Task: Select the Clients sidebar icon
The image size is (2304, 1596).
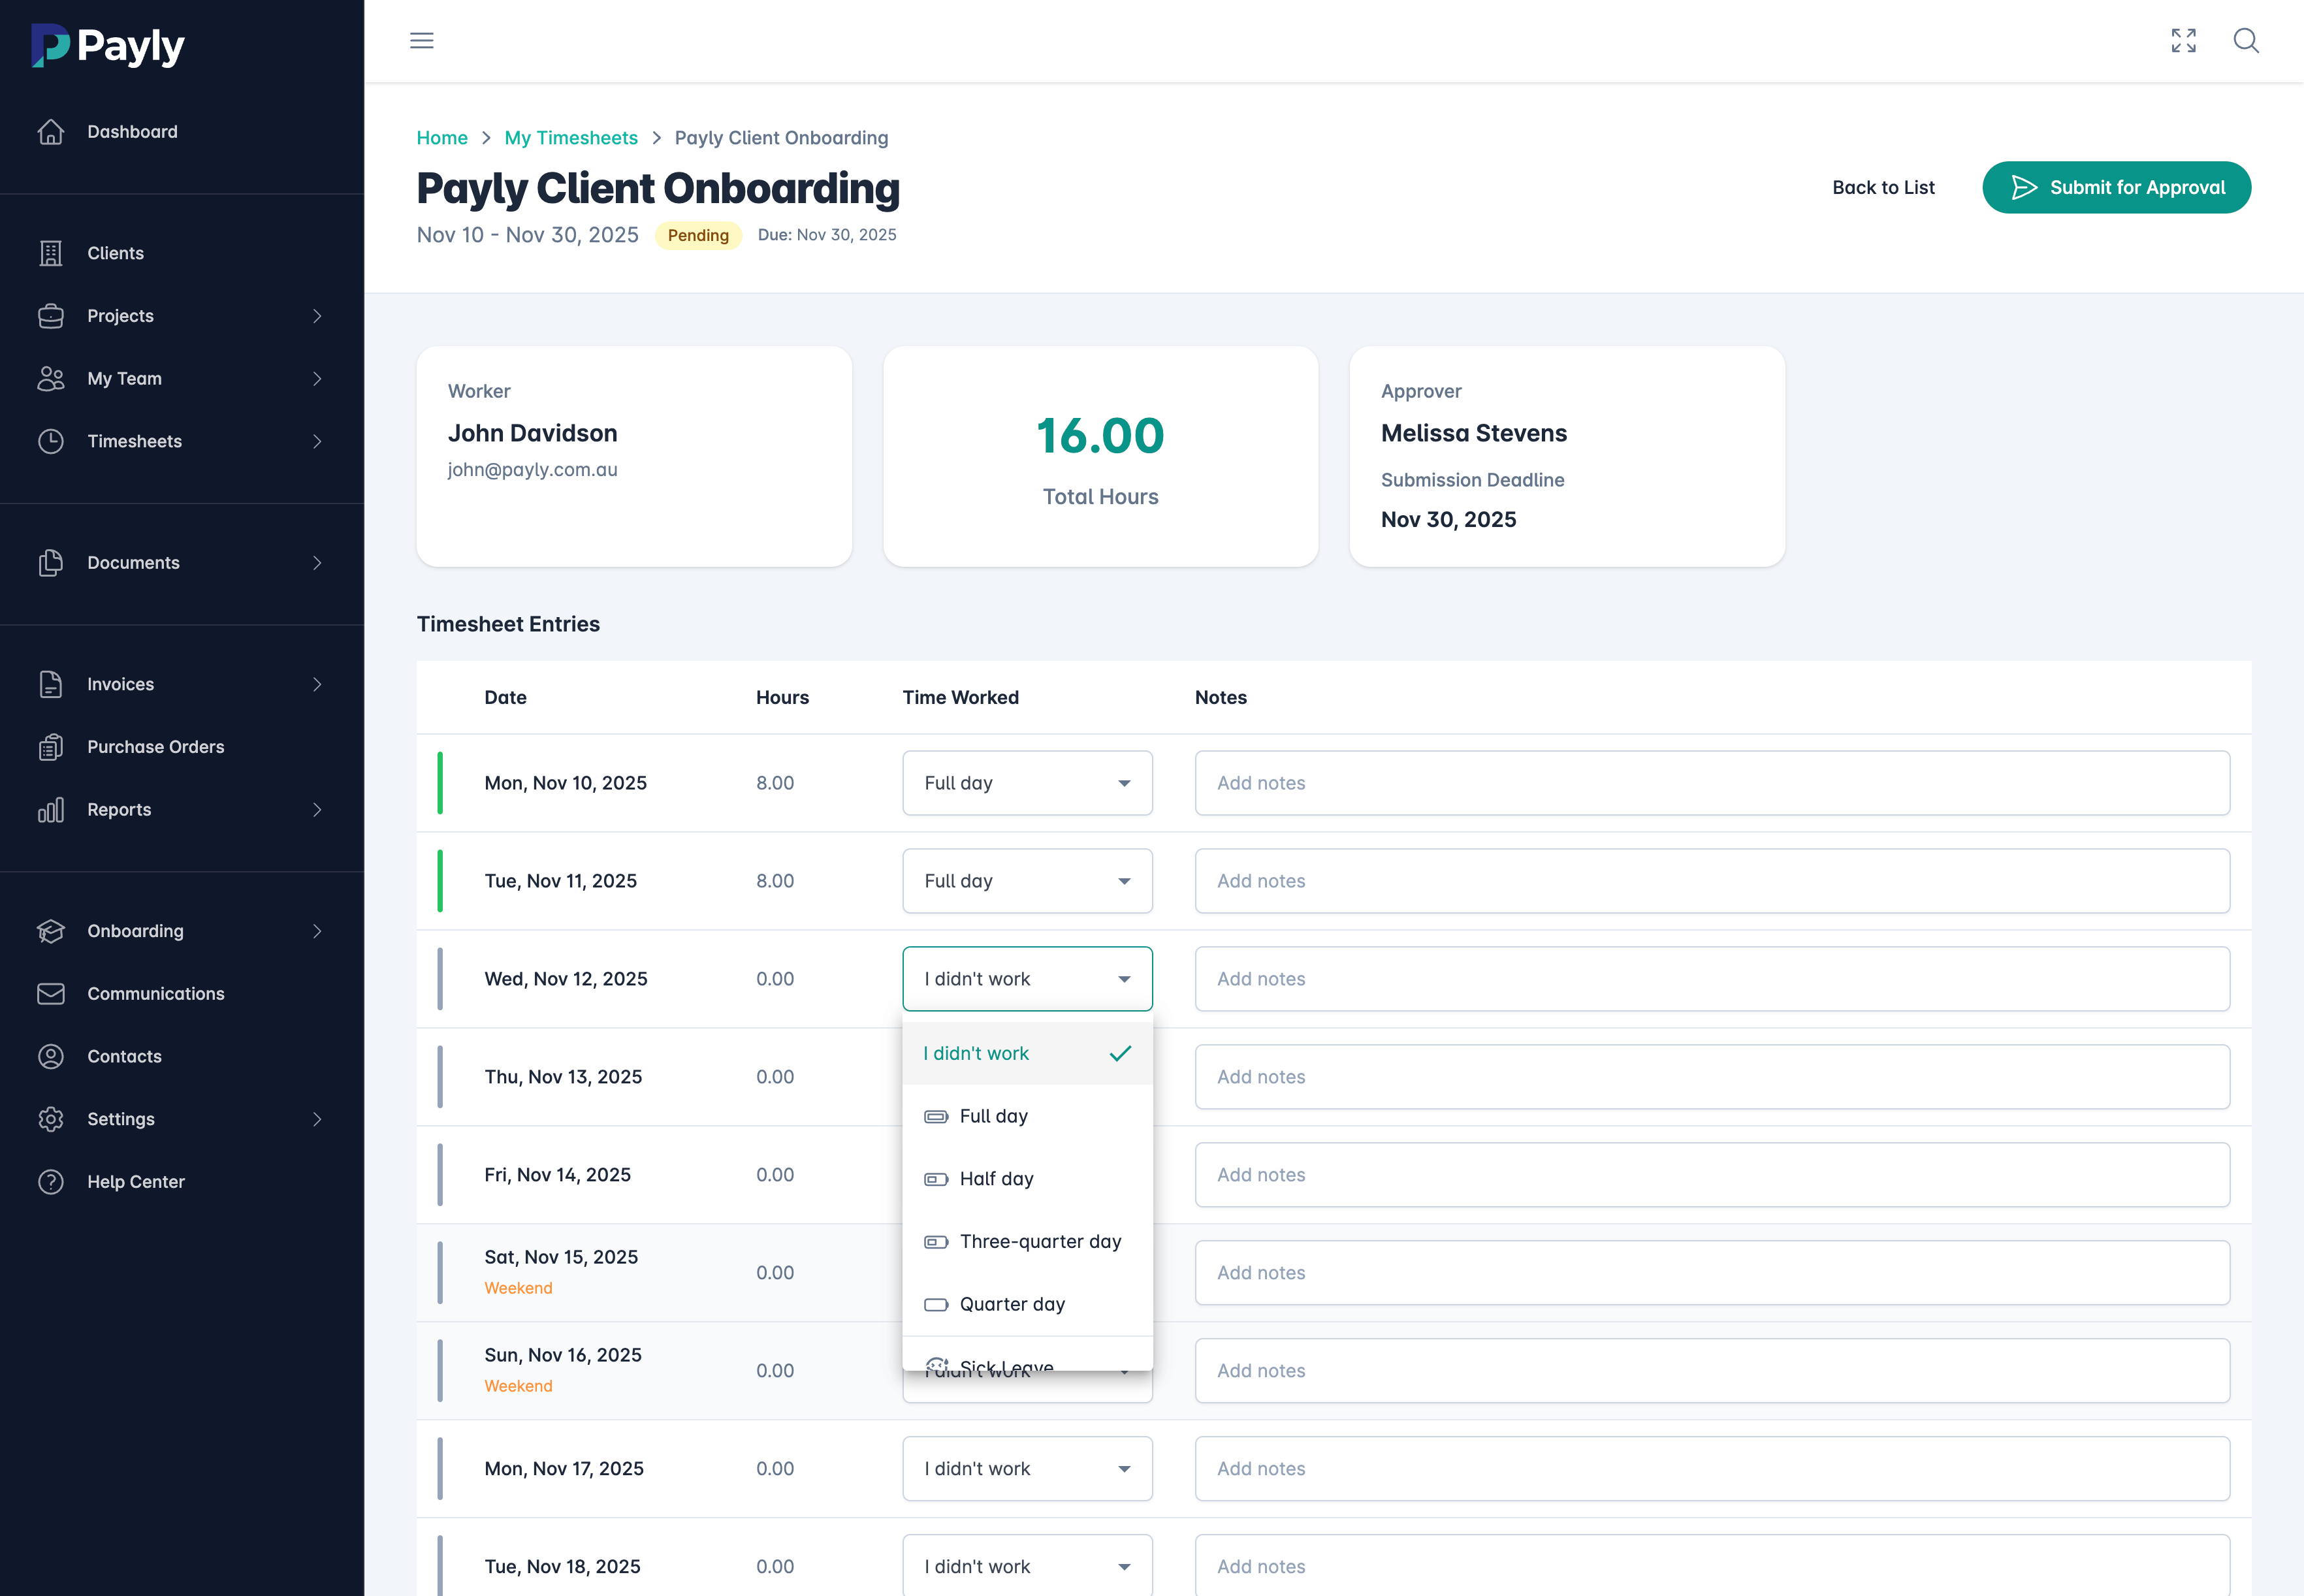Action: pyautogui.click(x=52, y=253)
